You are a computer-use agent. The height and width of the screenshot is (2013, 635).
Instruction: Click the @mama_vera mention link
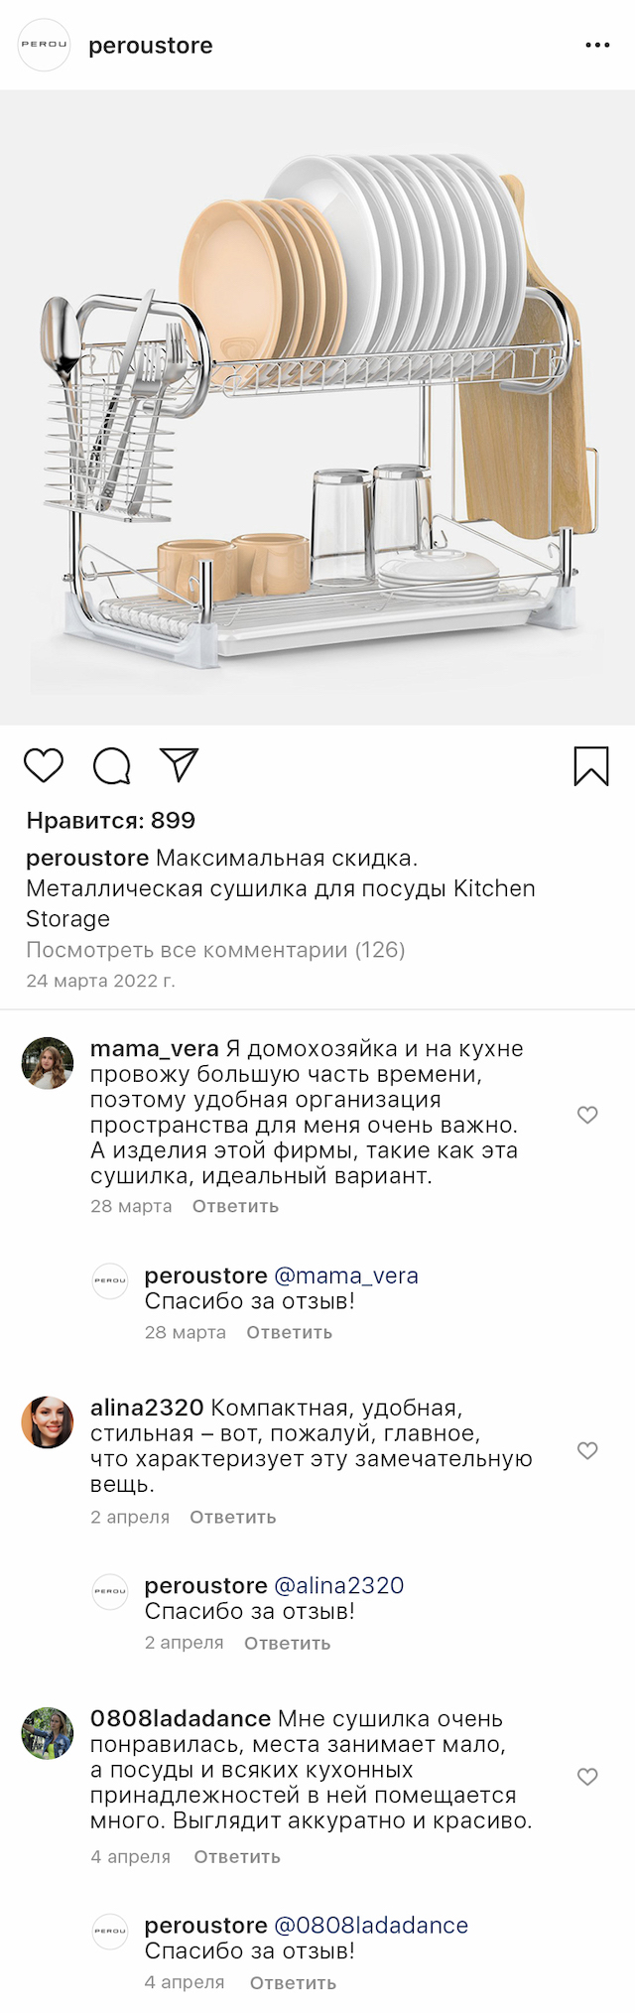pyautogui.click(x=345, y=1275)
